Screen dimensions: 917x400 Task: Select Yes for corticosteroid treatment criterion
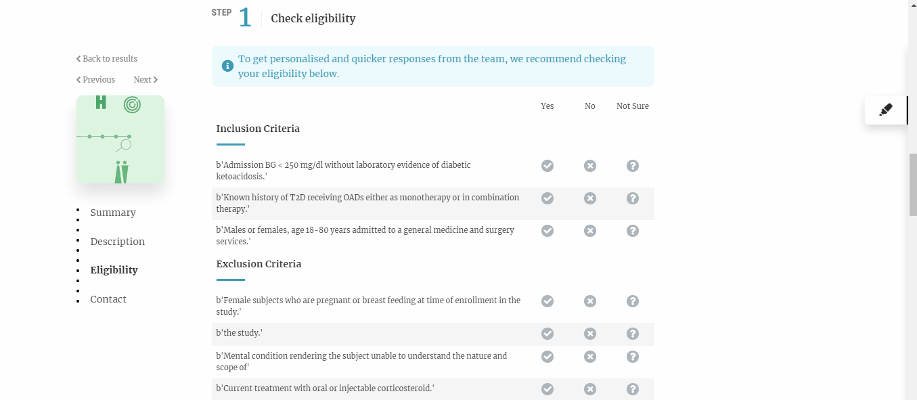[547, 389]
